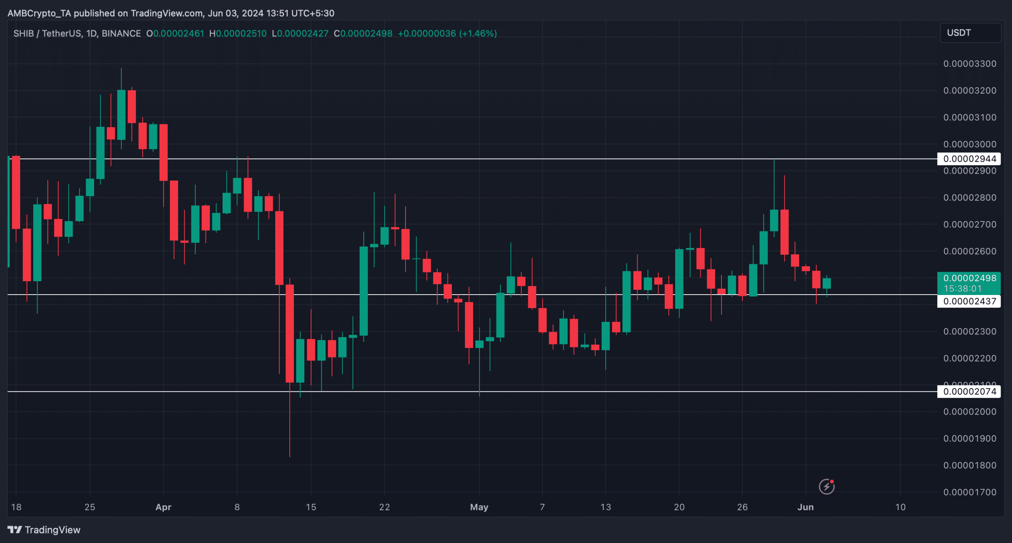The image size is (1012, 543).
Task: Click the 0.00003300 price axis label
Action: [970, 64]
